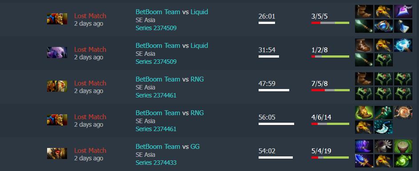Open the hero portrait for the 26:01 match

57,19
